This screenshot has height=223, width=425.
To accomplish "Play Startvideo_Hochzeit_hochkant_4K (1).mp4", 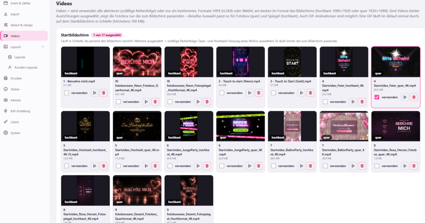I will pyautogui.click(x=95, y=166).
